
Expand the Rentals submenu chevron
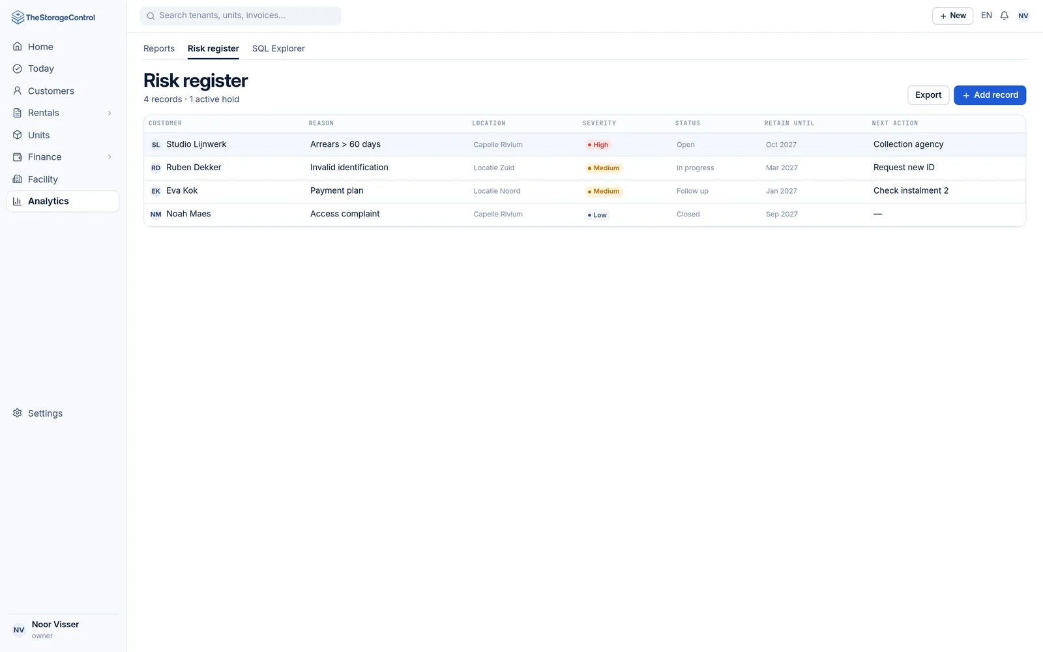(x=110, y=113)
